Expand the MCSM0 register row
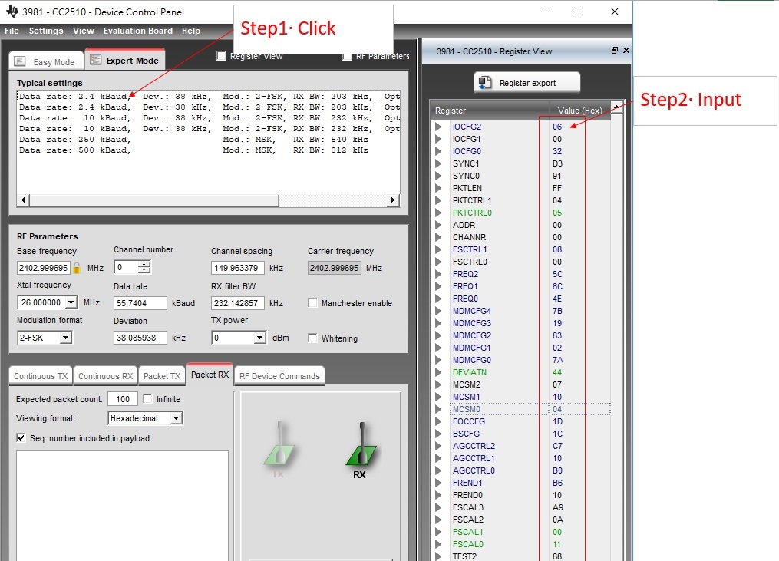779x561 pixels. click(x=438, y=409)
